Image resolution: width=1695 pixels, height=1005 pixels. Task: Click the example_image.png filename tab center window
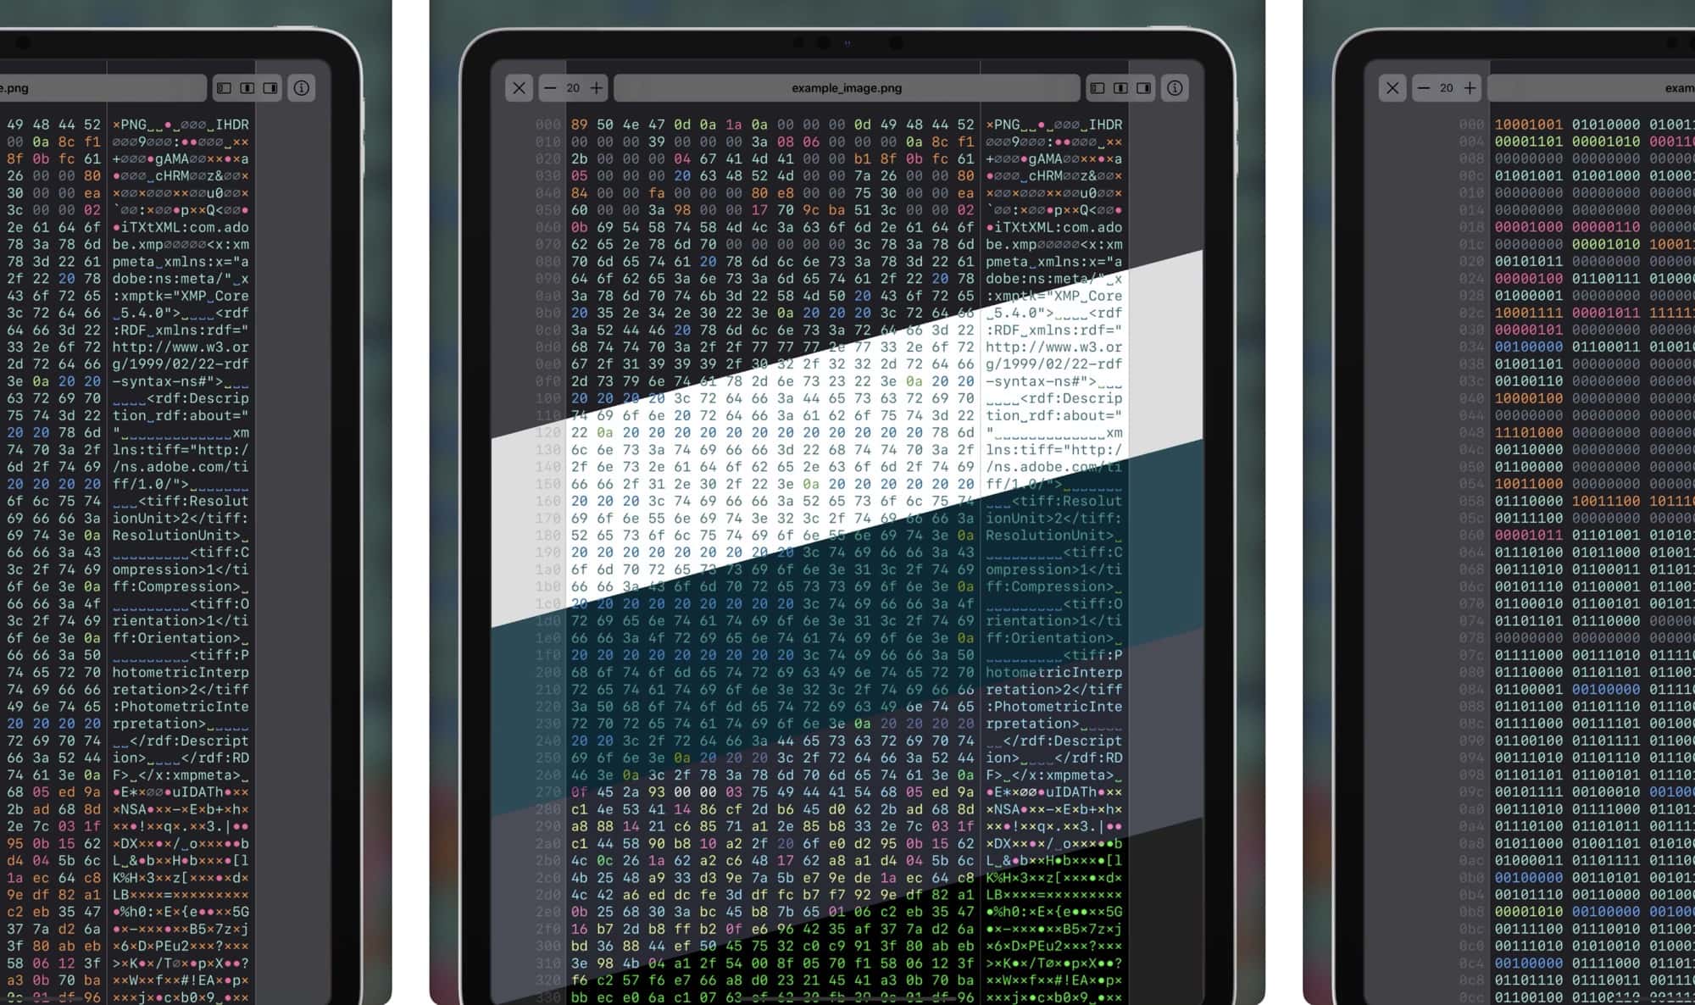click(x=846, y=86)
